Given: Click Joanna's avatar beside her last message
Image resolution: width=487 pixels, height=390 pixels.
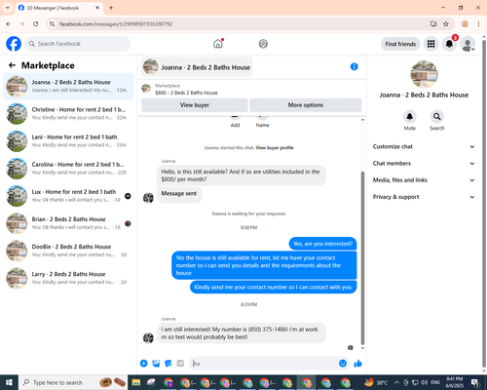Looking at the screenshot, I should [148, 337].
